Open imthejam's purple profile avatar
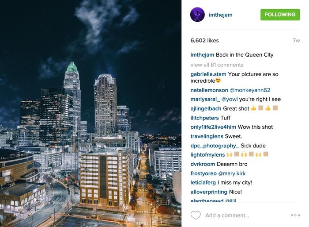The image size is (309, 227). click(x=197, y=15)
